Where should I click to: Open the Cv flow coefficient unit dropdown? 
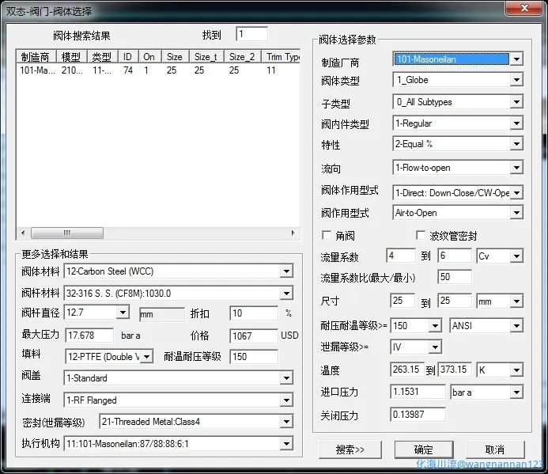coord(516,256)
